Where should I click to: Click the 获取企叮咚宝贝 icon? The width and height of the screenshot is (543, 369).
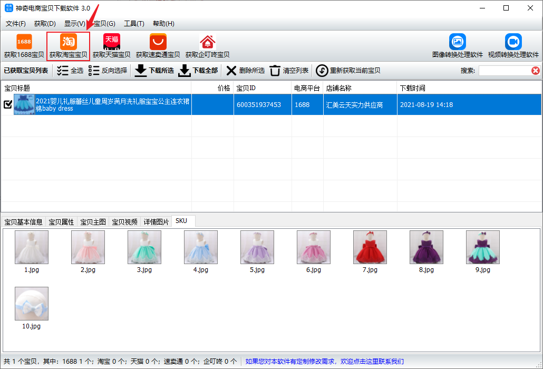point(207,42)
